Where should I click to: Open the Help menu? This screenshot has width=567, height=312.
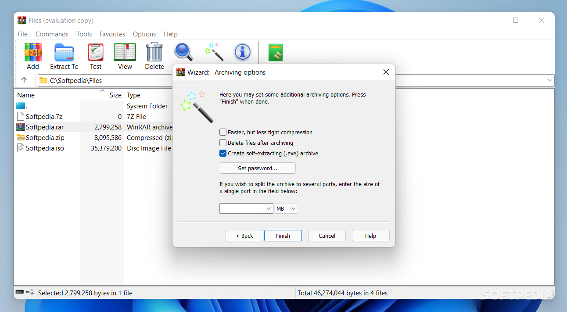171,34
